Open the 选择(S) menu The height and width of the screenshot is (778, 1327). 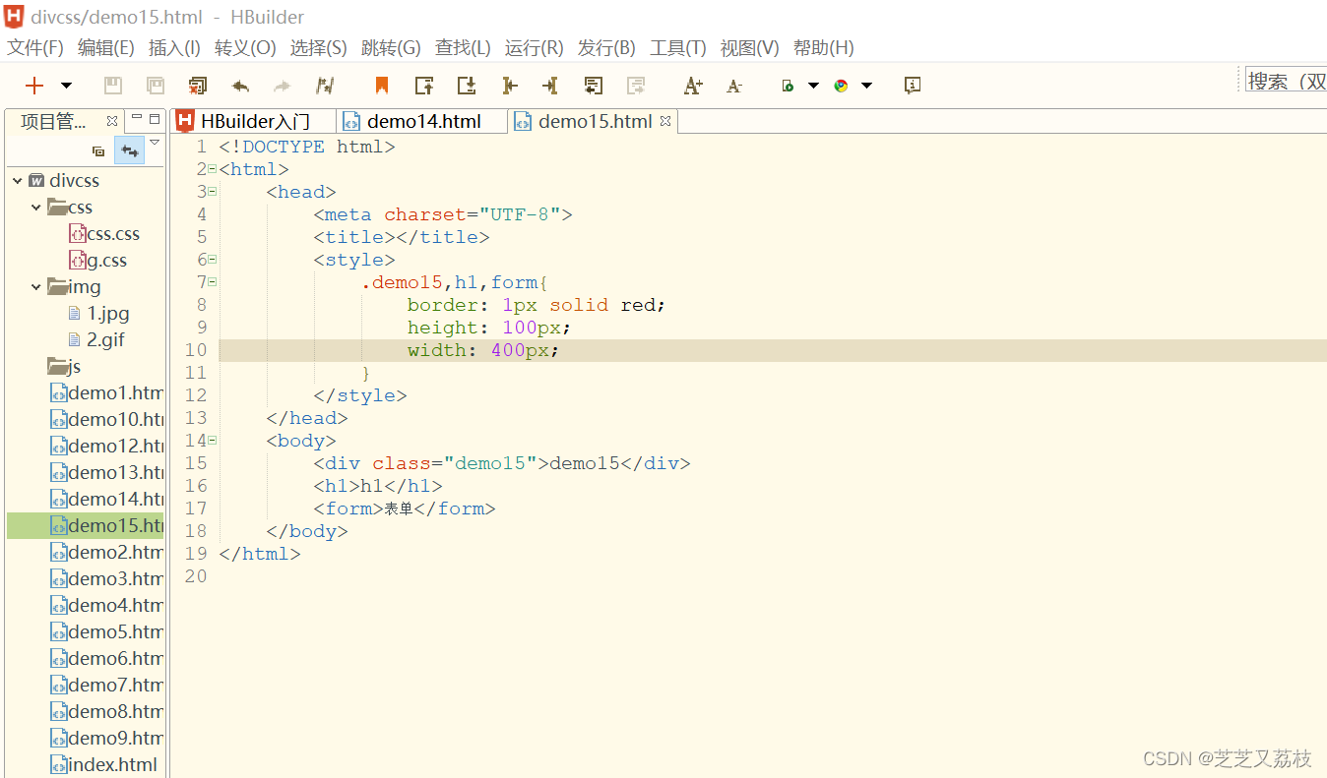318,47
